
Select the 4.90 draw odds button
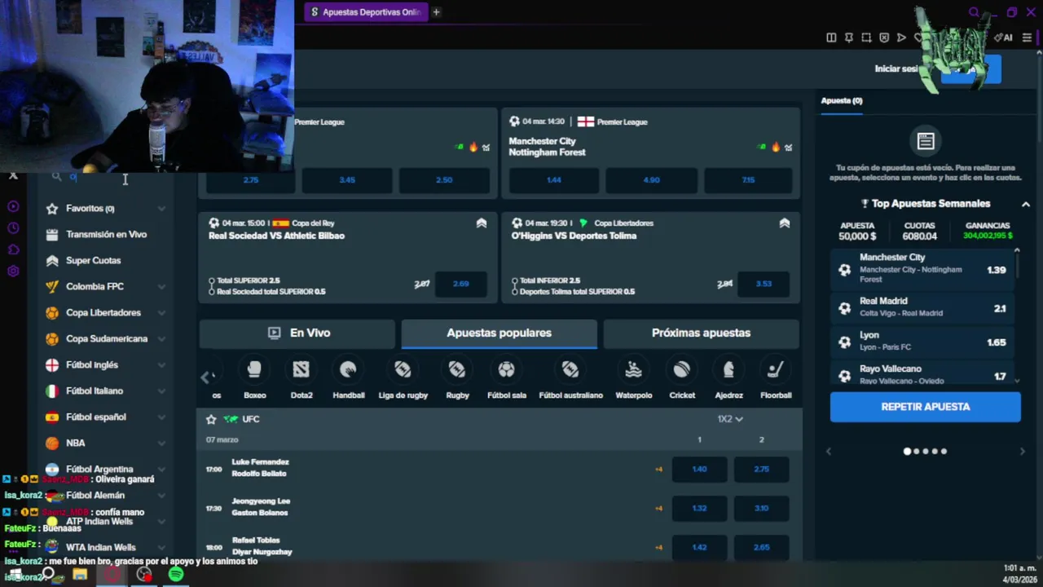(x=651, y=180)
